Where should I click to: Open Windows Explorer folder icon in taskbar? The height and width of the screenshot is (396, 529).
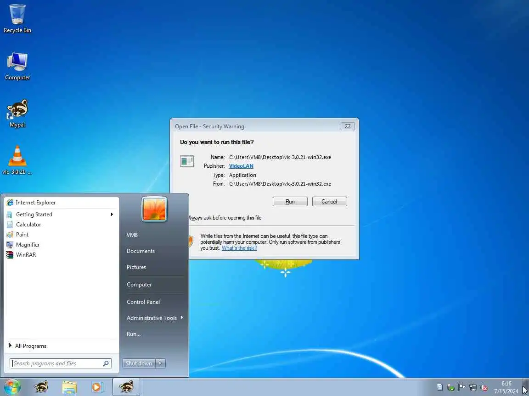[69, 387]
